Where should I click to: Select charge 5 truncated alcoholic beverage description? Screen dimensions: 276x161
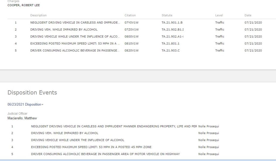click(75, 51)
